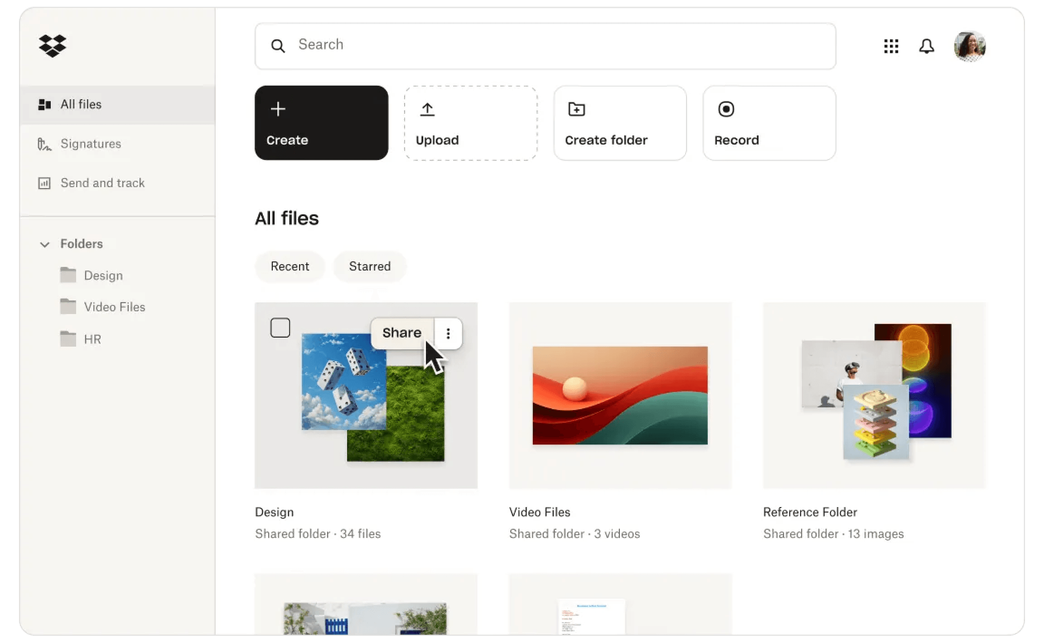
Task: Open the three-dot menu on Design
Action: [448, 333]
